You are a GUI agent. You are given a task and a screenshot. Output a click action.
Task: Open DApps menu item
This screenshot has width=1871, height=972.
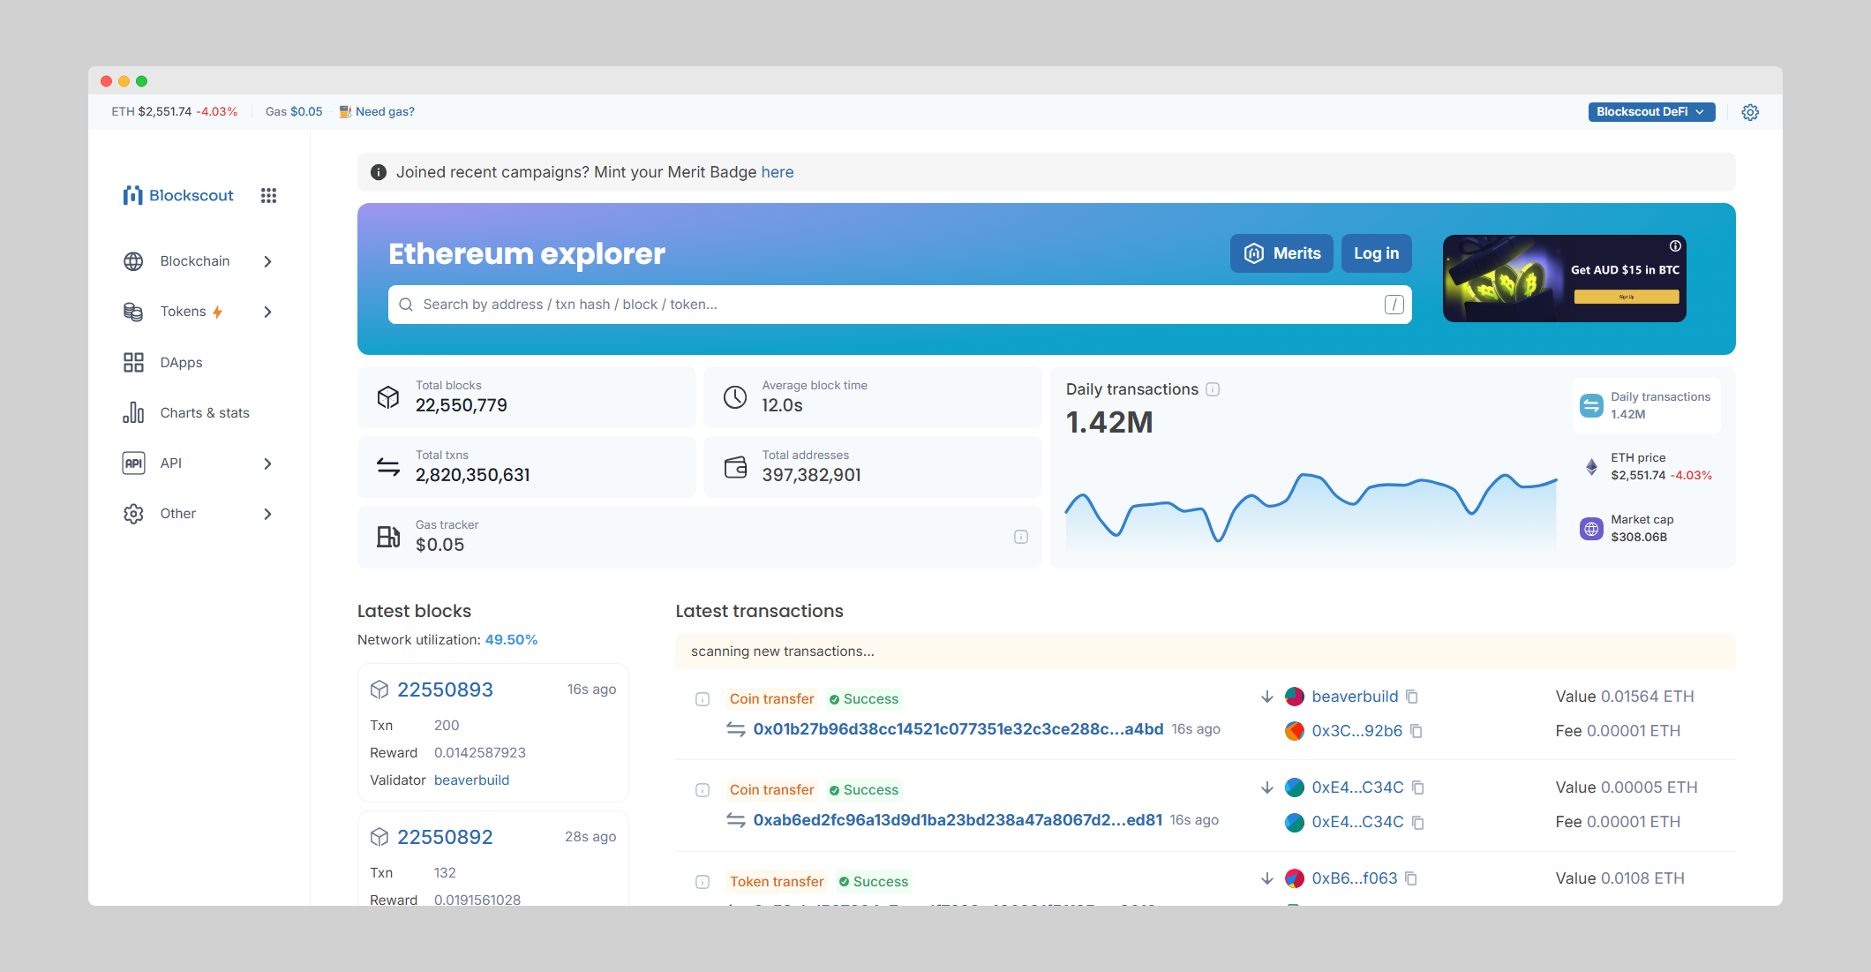[199, 362]
